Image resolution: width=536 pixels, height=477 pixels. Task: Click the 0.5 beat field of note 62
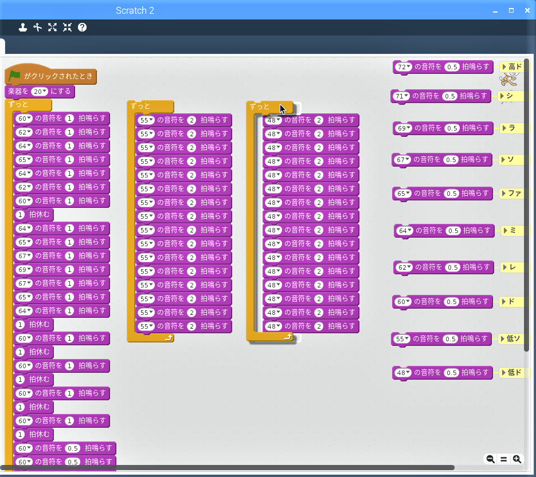[453, 267]
